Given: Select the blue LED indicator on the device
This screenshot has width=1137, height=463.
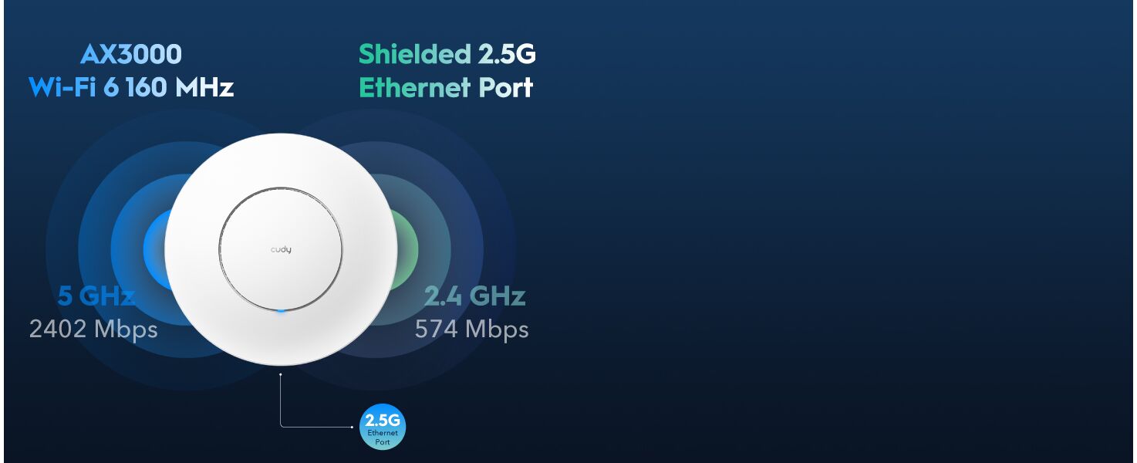Looking at the screenshot, I should 281,311.
